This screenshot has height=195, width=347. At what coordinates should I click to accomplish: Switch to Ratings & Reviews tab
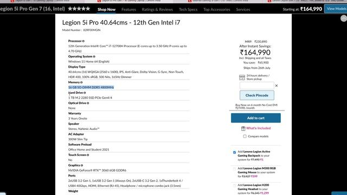[x=157, y=10]
